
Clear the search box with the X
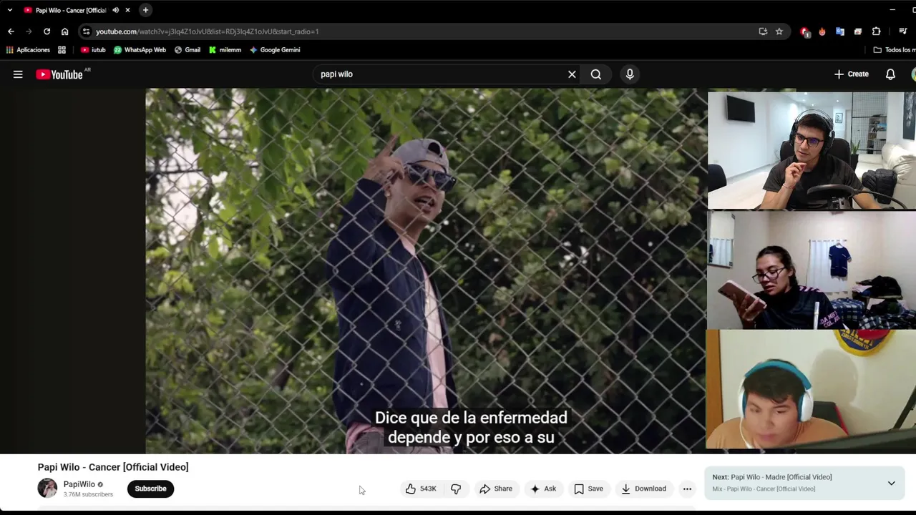572,74
